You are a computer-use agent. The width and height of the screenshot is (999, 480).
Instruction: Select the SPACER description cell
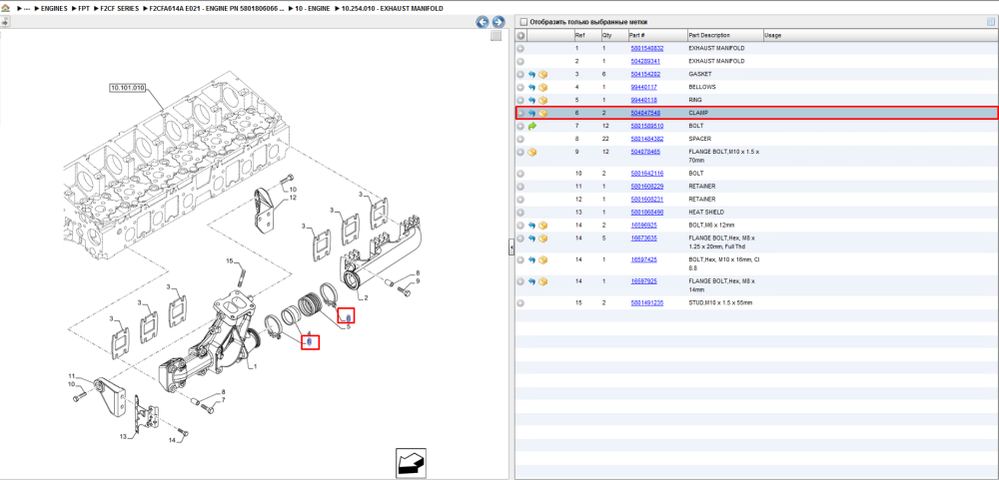(x=700, y=139)
